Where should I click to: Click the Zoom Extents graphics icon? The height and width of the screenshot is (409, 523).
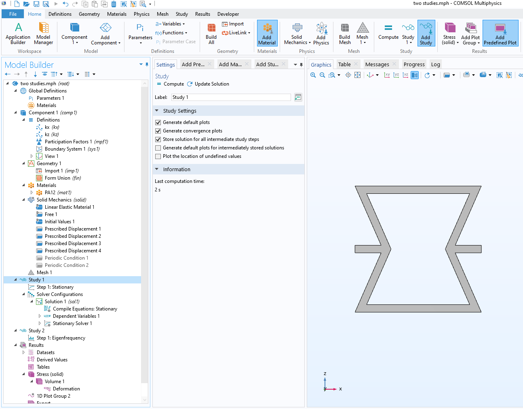coord(357,75)
